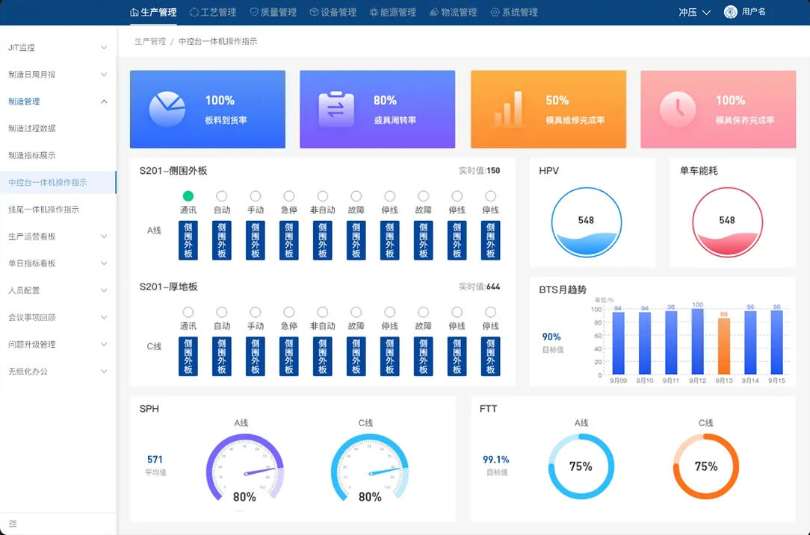
Task: Click the 能源管理 icon in top navigation
Action: pyautogui.click(x=374, y=13)
